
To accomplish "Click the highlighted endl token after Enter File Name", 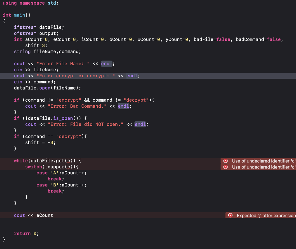I will [106, 63].
